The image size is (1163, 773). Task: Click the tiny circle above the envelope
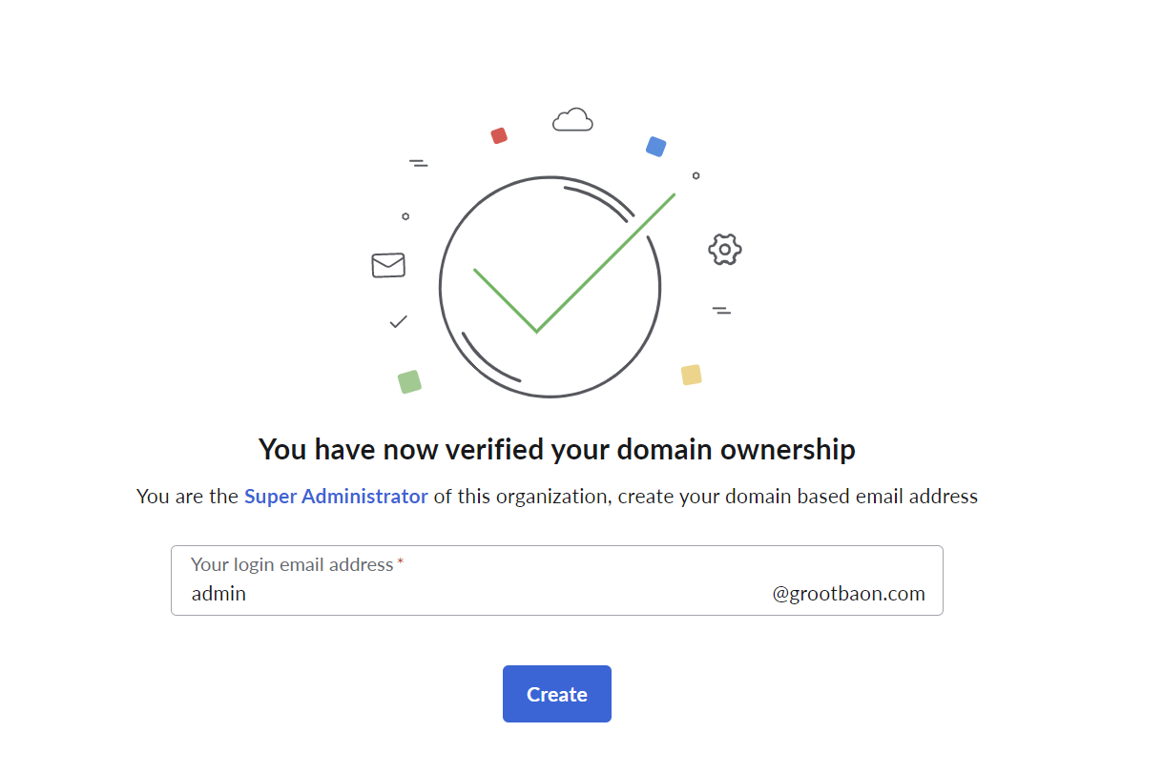point(405,216)
